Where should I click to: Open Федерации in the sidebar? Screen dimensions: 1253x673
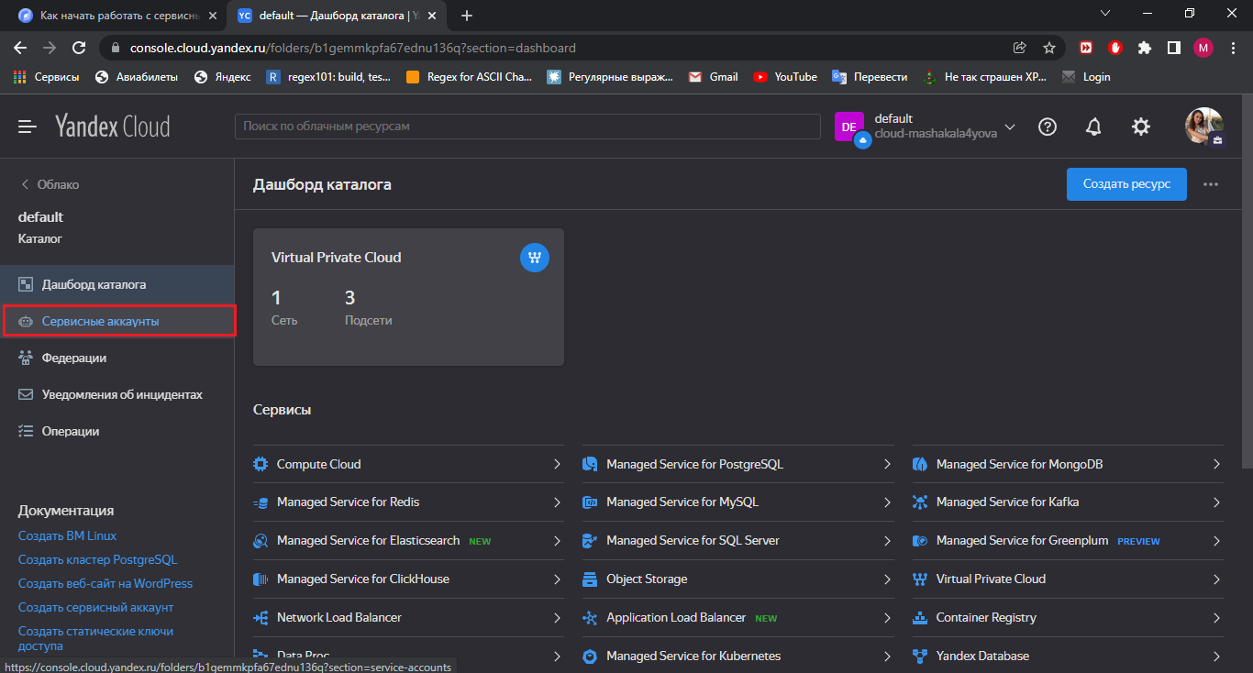[x=117, y=358]
